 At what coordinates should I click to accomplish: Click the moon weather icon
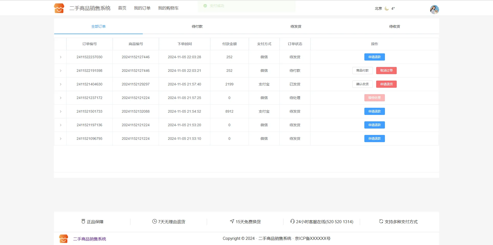pyautogui.click(x=387, y=8)
